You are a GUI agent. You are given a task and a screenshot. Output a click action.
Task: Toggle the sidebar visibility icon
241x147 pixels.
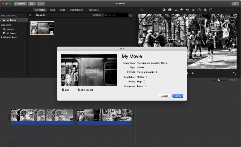click(x=31, y=15)
